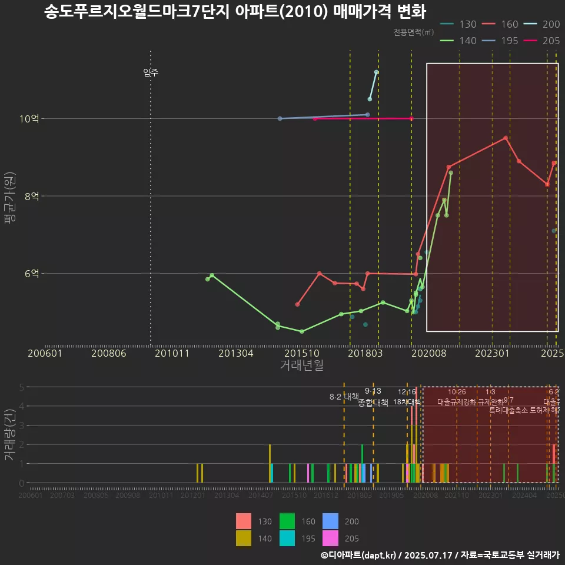The image size is (565, 565).
Task: Select the 205 line entry in top legend
Action: tap(542, 41)
